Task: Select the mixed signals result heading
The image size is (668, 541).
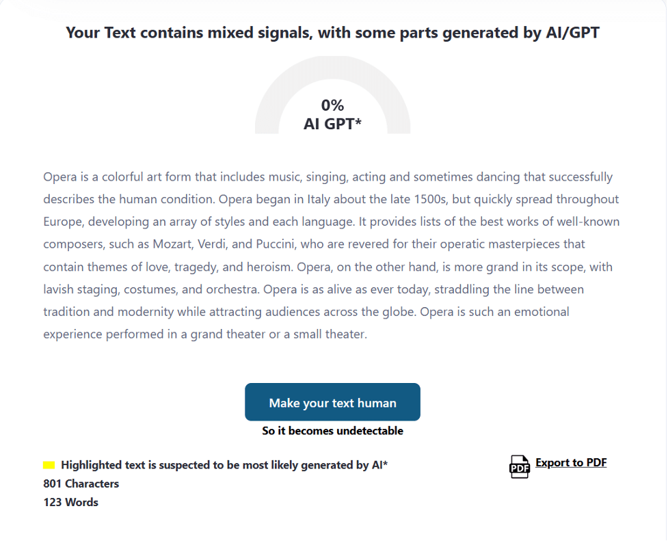Action: click(333, 32)
